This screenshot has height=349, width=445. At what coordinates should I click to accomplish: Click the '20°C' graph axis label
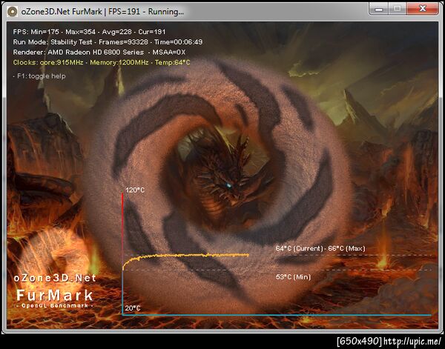click(133, 308)
